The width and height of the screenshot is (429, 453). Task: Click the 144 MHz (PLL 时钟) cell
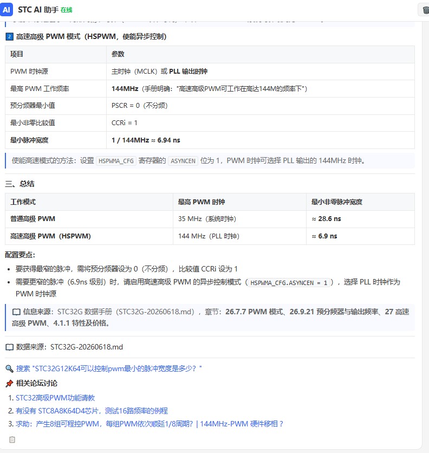(239, 236)
